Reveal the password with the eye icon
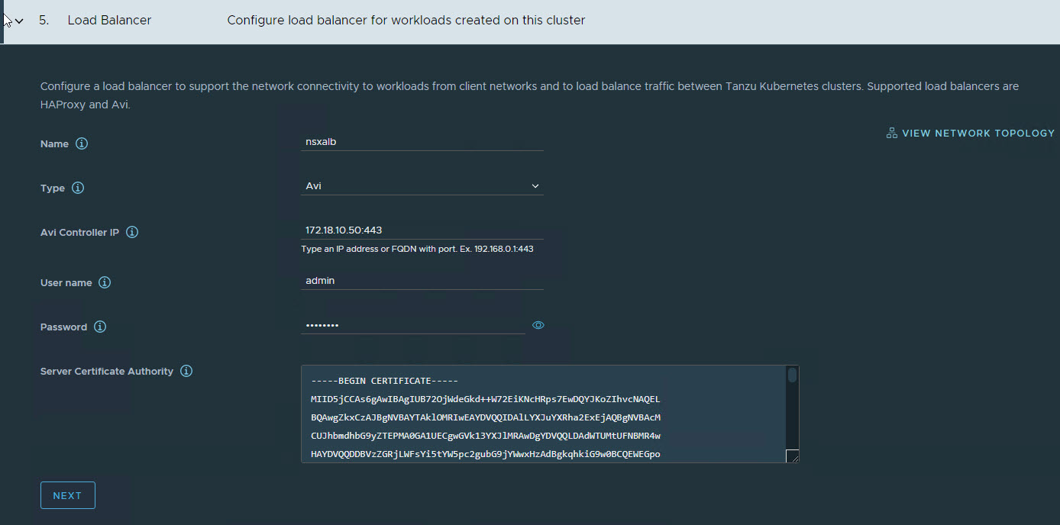Screen dimensions: 1060x525 pos(538,325)
